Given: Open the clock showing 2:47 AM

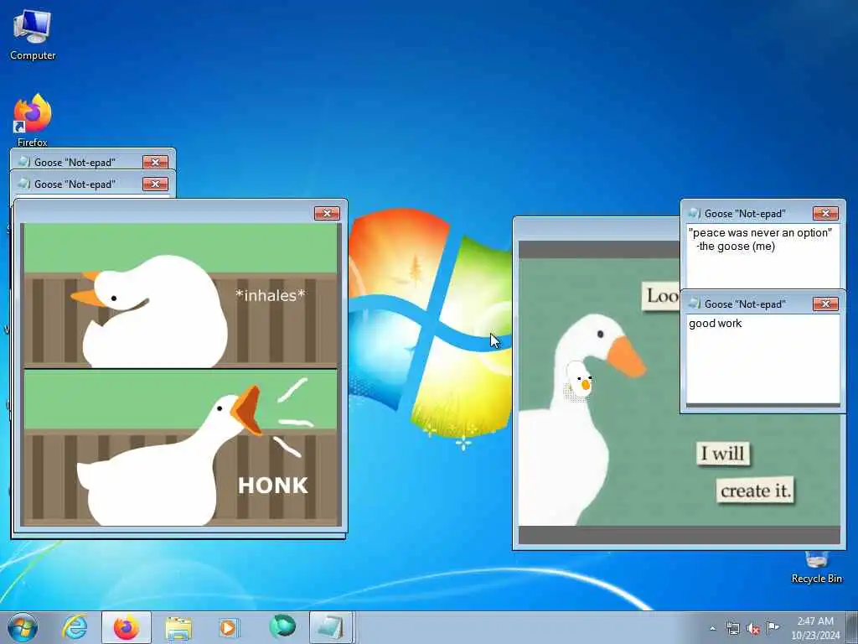Looking at the screenshot, I should pyautogui.click(x=815, y=628).
